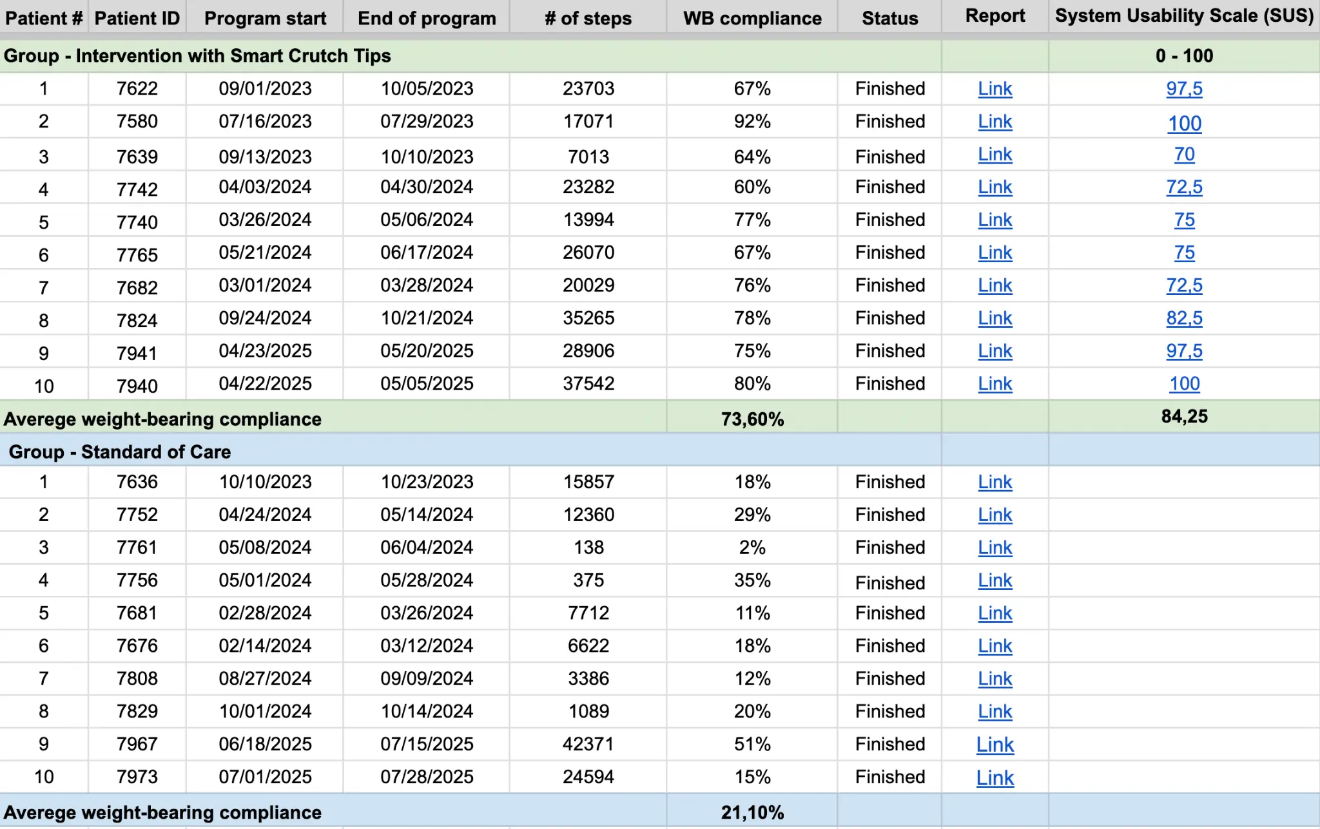Open report link for patient 7967
1320x829 pixels.
tap(995, 745)
